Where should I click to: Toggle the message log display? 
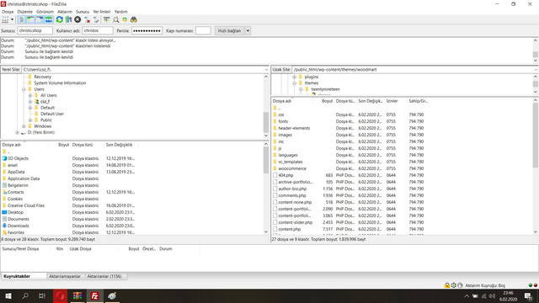pos(22,19)
